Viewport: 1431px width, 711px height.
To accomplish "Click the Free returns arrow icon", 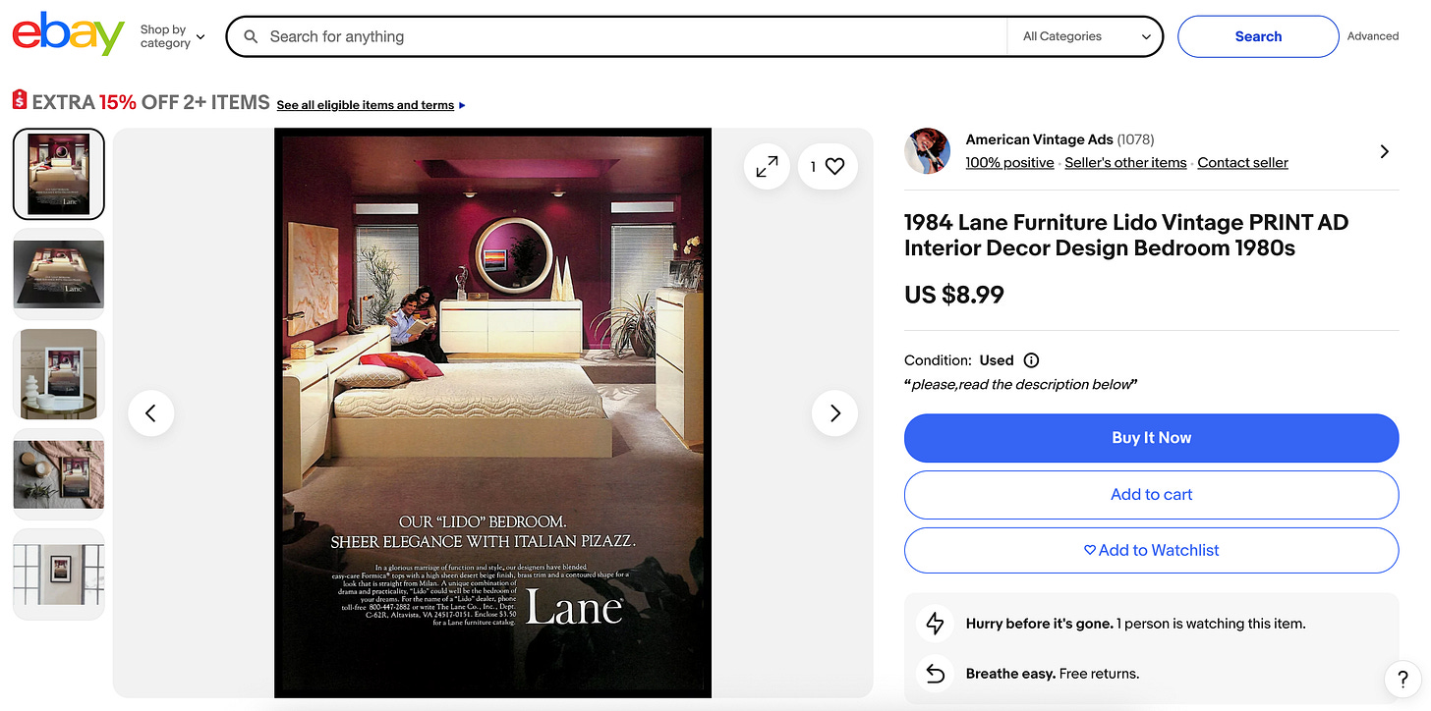I will point(935,674).
